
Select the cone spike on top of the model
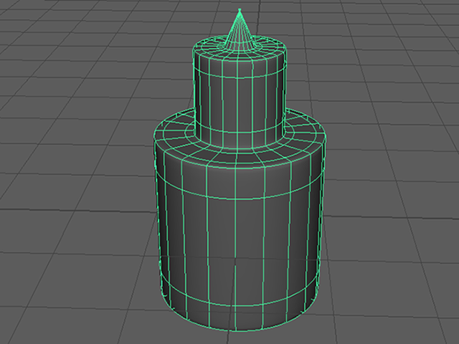pyautogui.click(x=240, y=32)
